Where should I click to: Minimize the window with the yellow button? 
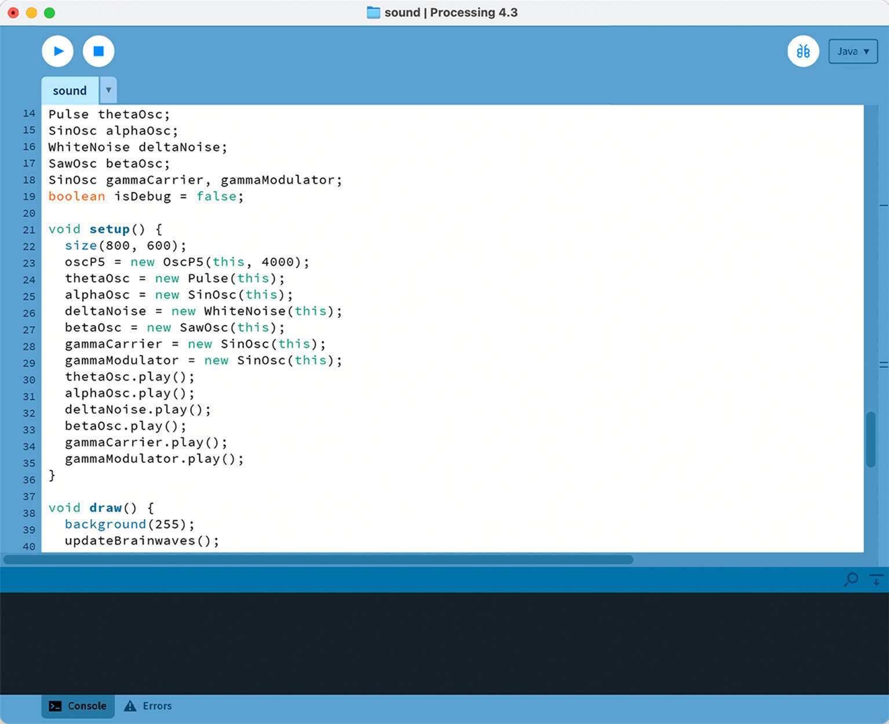click(x=31, y=13)
